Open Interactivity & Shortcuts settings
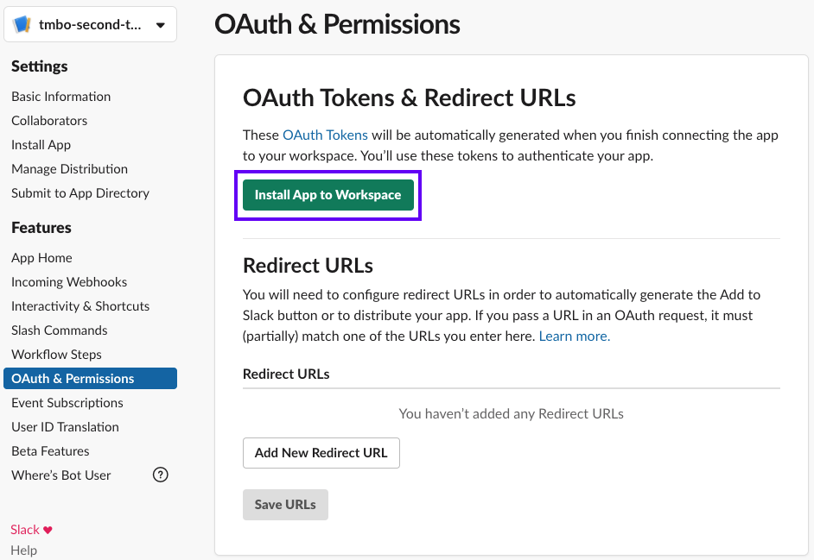The image size is (814, 560). tap(79, 305)
